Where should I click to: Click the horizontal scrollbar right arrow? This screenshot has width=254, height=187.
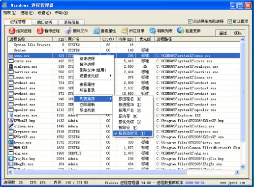coord(237,172)
